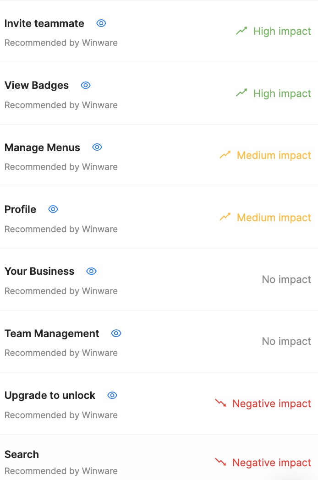Select the View Badges title
The image size is (318, 480).
pyautogui.click(x=37, y=86)
